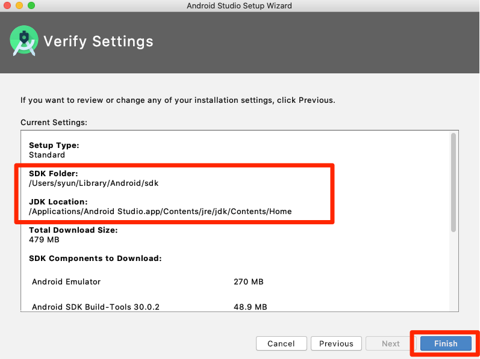This screenshot has width=480, height=359.
Task: Click the '479 MB' download size value
Action: (x=44, y=240)
